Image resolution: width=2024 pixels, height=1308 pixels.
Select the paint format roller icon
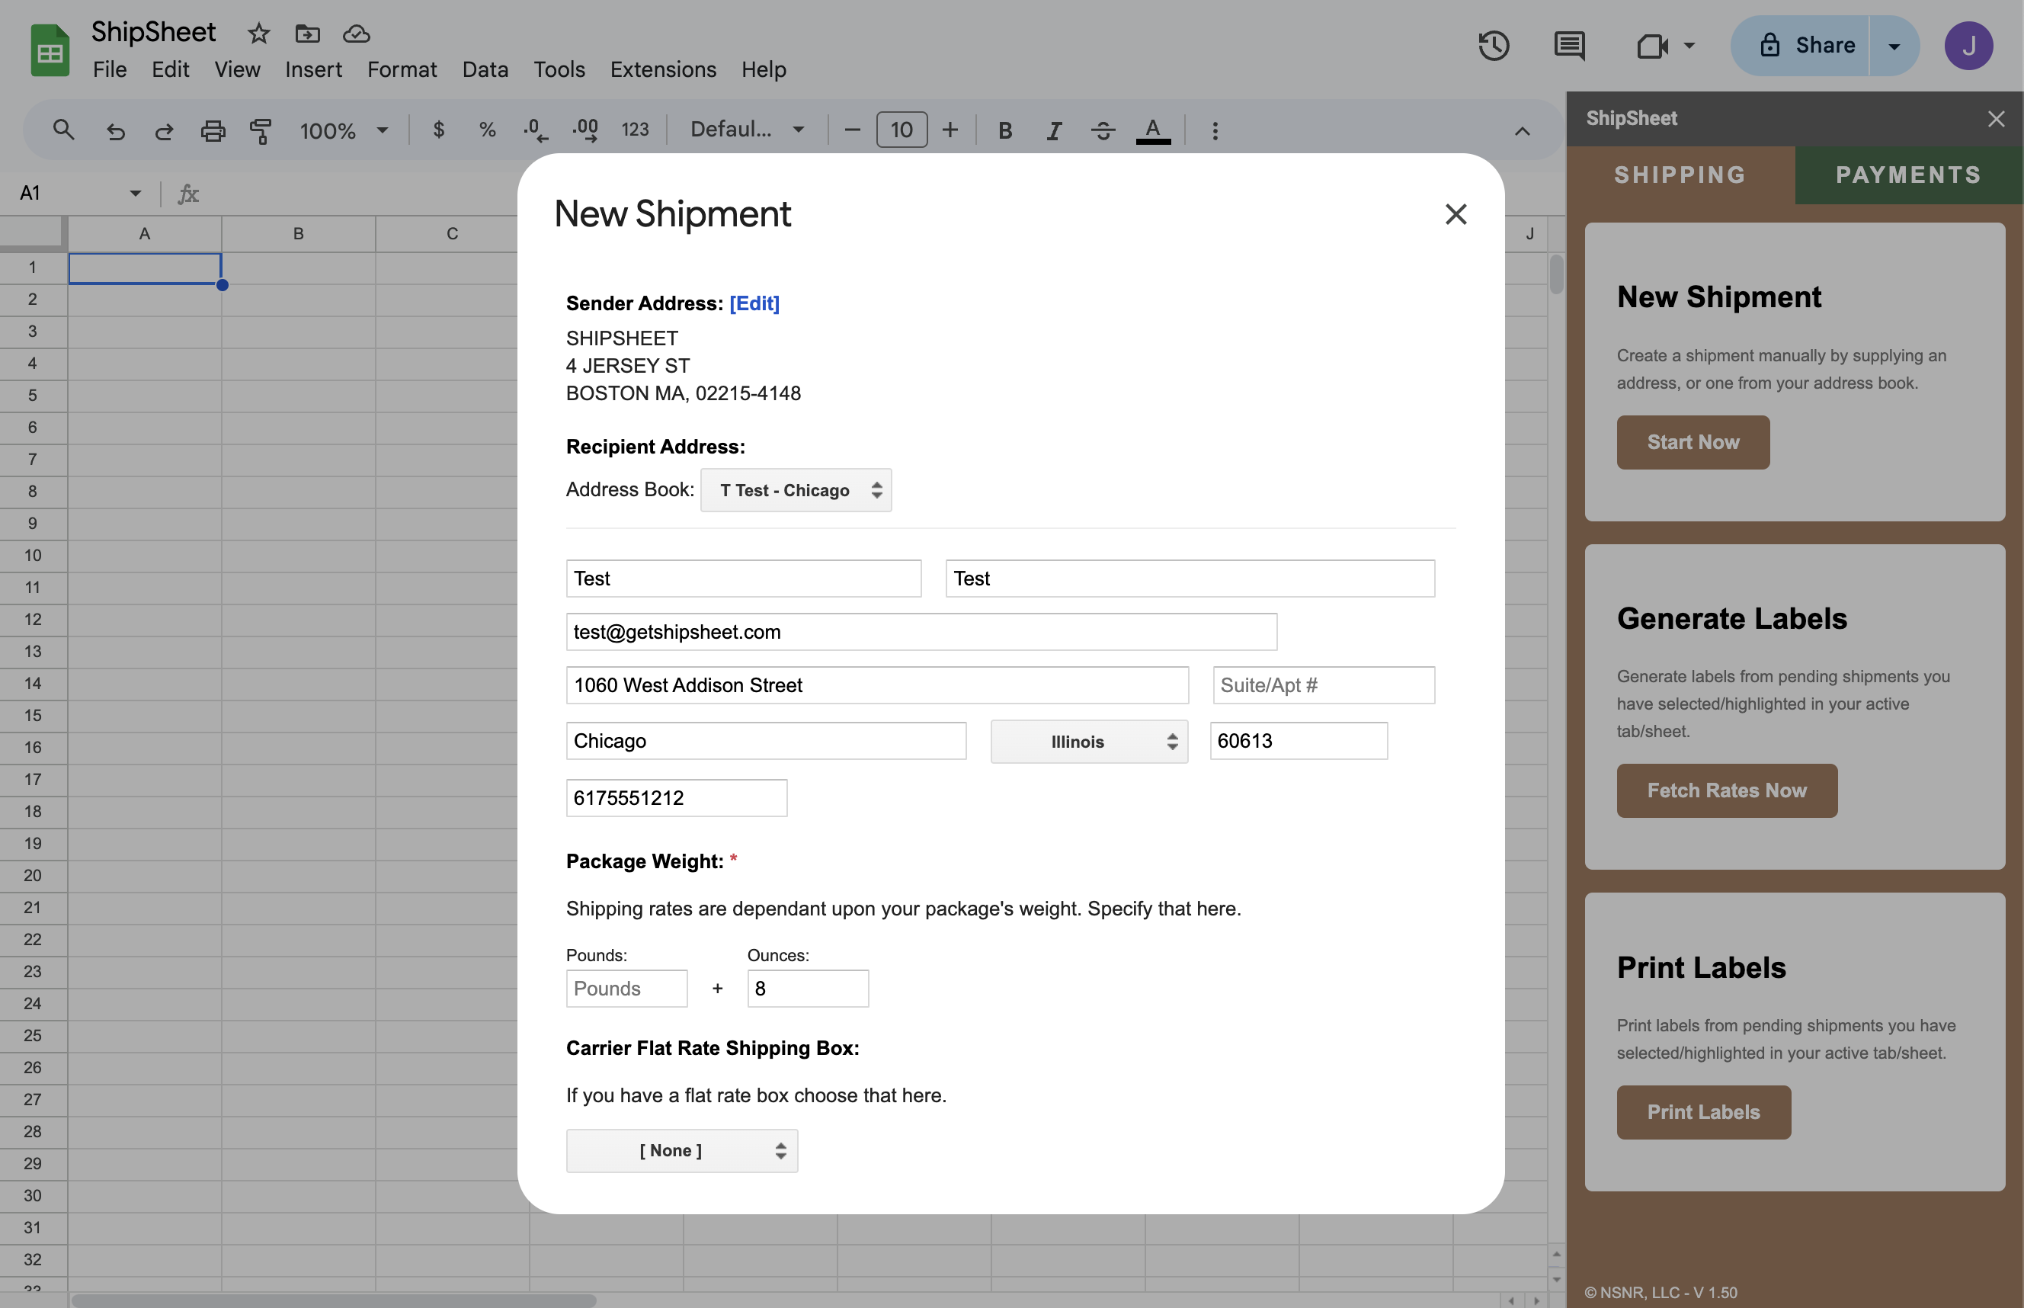point(261,131)
